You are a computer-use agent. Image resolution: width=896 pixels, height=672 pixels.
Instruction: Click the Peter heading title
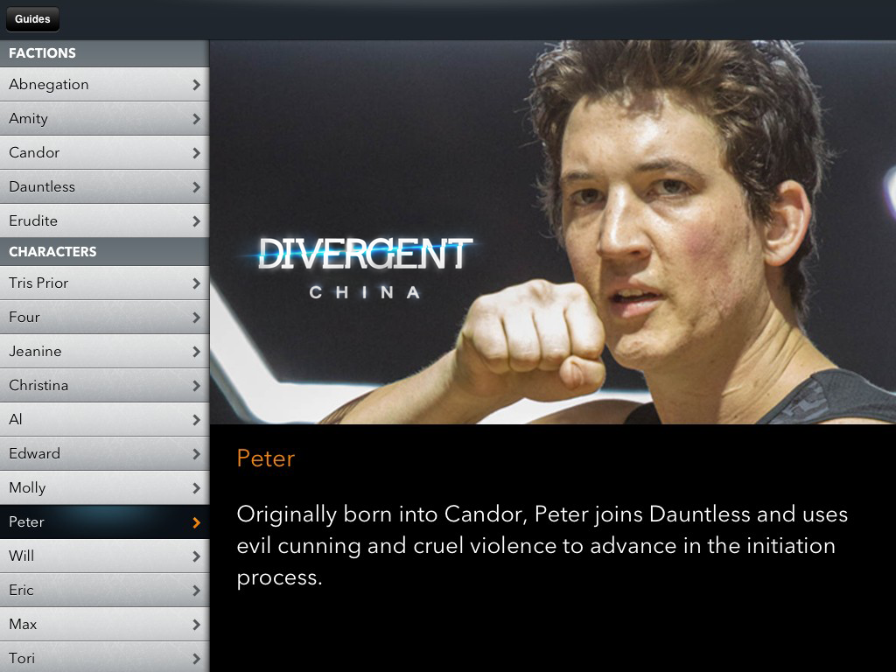pyautogui.click(x=266, y=458)
